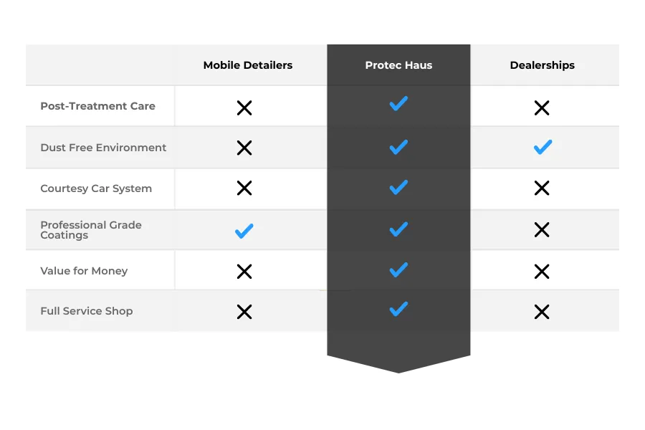Click the X for Dealerships Professional Grade Coatings

(542, 229)
